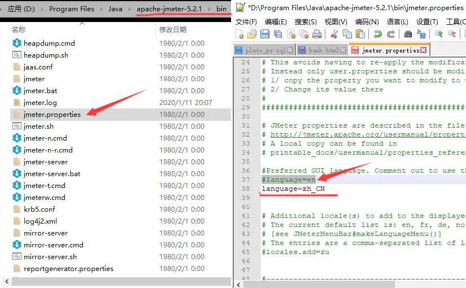This screenshot has width=466, height=288.
Task: Save the current file with the floppy icon
Action: pyautogui.click(x=265, y=34)
